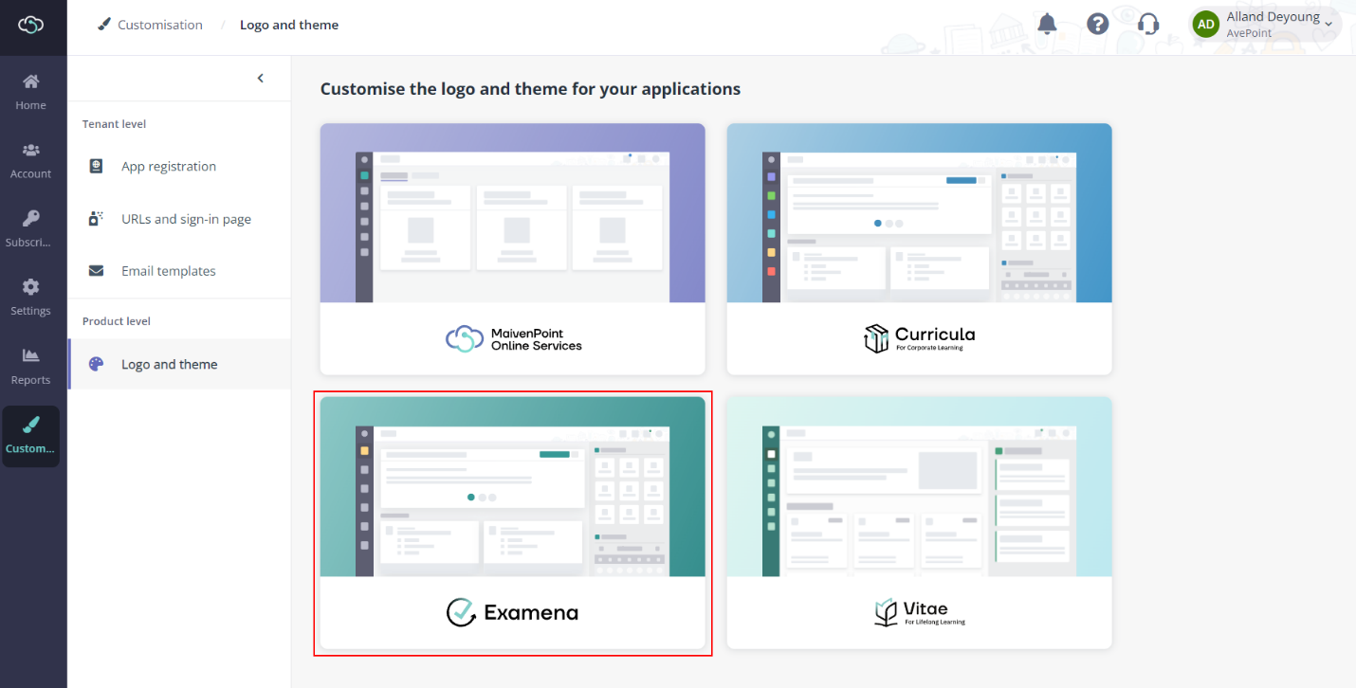The height and width of the screenshot is (688, 1356).
Task: Click the Product level section heading
Action: tap(117, 321)
